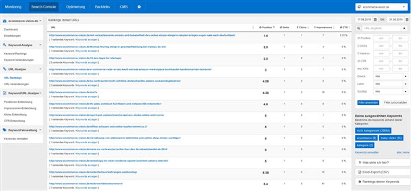Open Einstellungen in the sidebar
411x191 pixels.
(12, 36)
